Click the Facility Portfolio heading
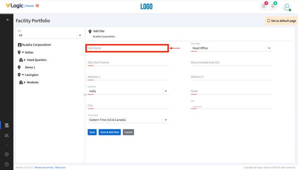Viewport: 298px width, 170px height. pyautogui.click(x=33, y=21)
